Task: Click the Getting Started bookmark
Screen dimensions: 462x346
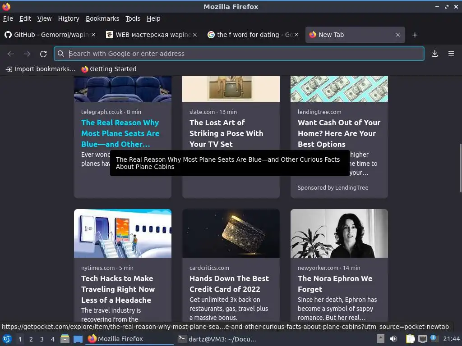Action: (x=109, y=69)
